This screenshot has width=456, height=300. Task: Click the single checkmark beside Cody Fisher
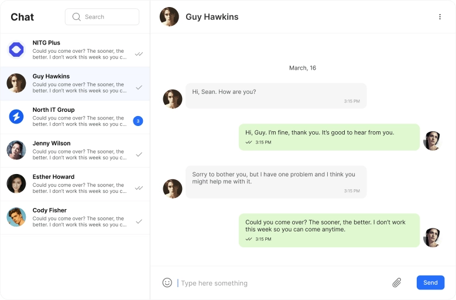pyautogui.click(x=139, y=221)
